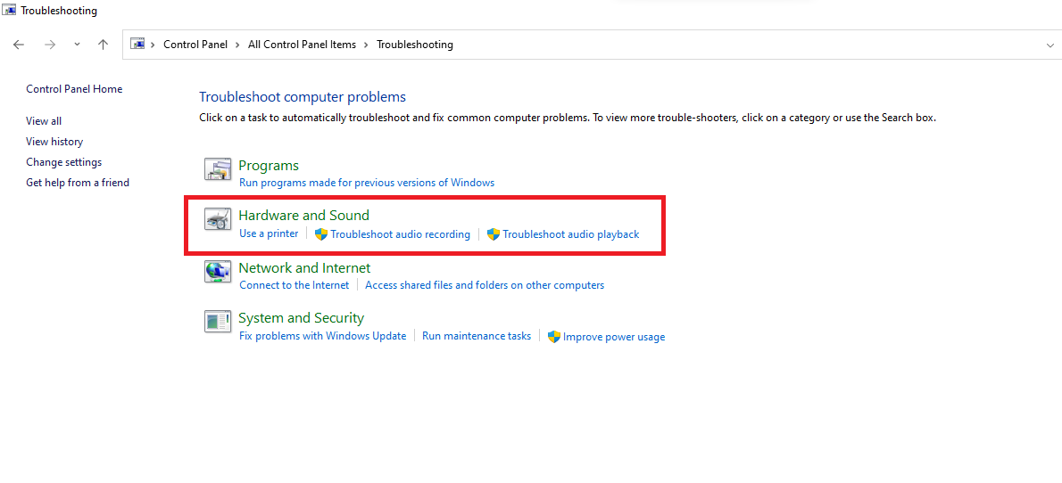Launch Fix problems with Windows Update

click(322, 336)
